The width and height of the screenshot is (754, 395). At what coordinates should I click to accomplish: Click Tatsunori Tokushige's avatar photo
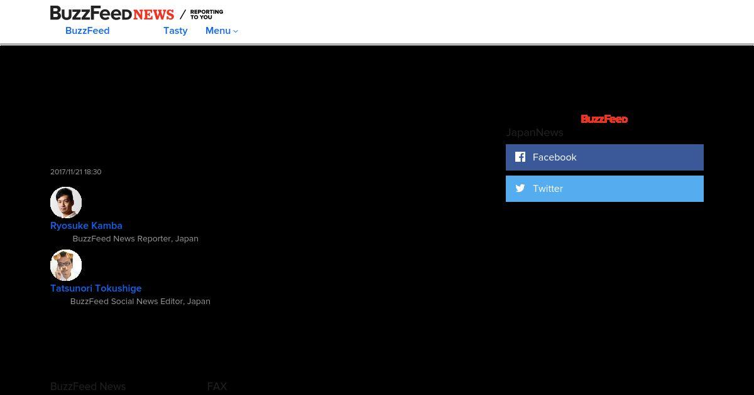point(66,265)
